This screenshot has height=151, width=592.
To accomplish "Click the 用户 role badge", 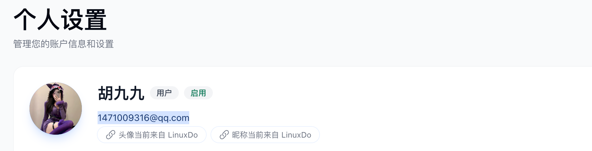I will [164, 93].
